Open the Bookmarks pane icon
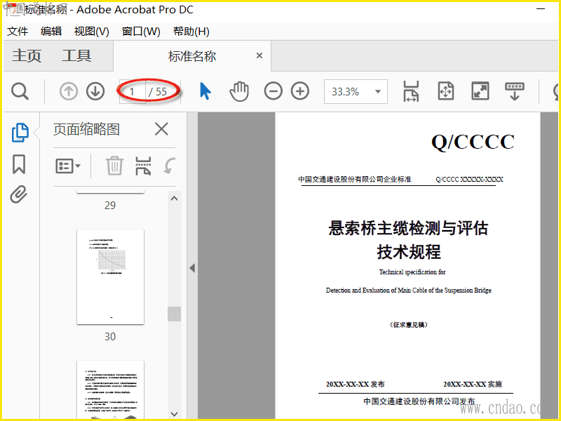The image size is (561, 421). [19, 164]
